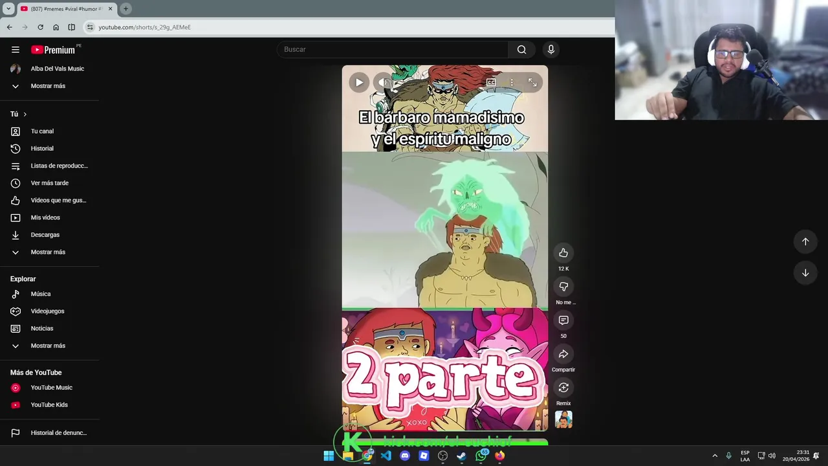The image size is (828, 466).
Task: Click the address bar URL
Action: coord(144,27)
